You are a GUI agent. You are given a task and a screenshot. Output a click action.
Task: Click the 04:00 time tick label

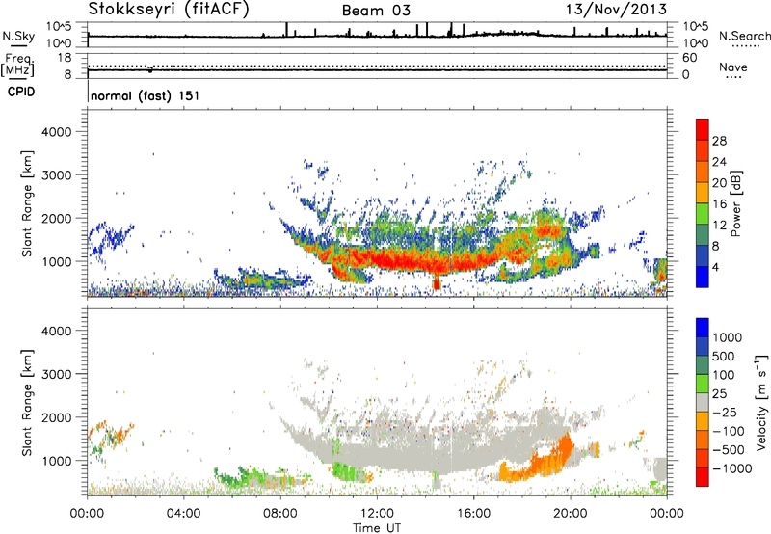click(183, 514)
